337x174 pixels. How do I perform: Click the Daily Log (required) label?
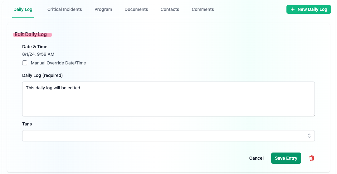(42, 75)
